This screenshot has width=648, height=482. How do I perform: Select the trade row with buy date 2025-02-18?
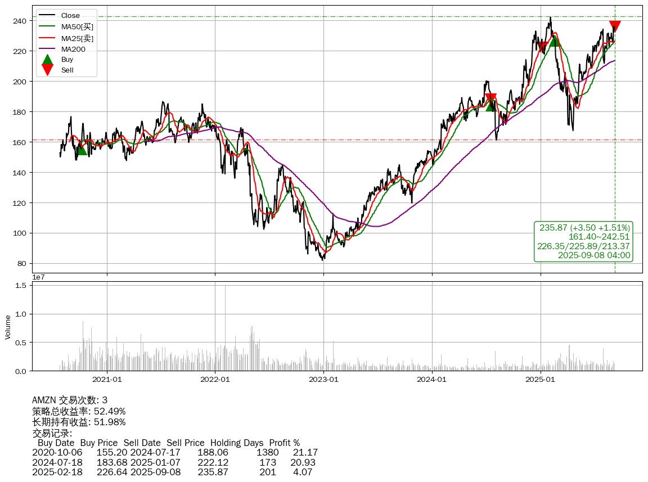[x=174, y=472]
